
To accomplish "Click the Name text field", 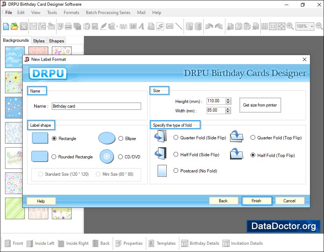I will 96,106.
